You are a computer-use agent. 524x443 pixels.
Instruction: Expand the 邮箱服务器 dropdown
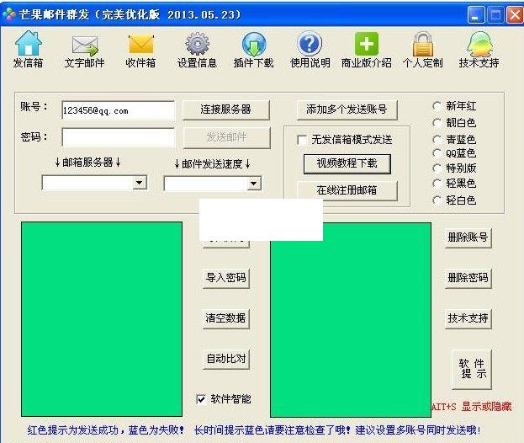140,183
